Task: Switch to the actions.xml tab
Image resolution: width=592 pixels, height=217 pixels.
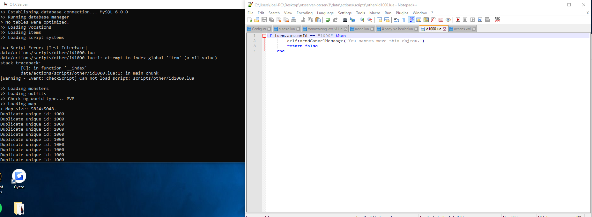Action: pyautogui.click(x=462, y=29)
